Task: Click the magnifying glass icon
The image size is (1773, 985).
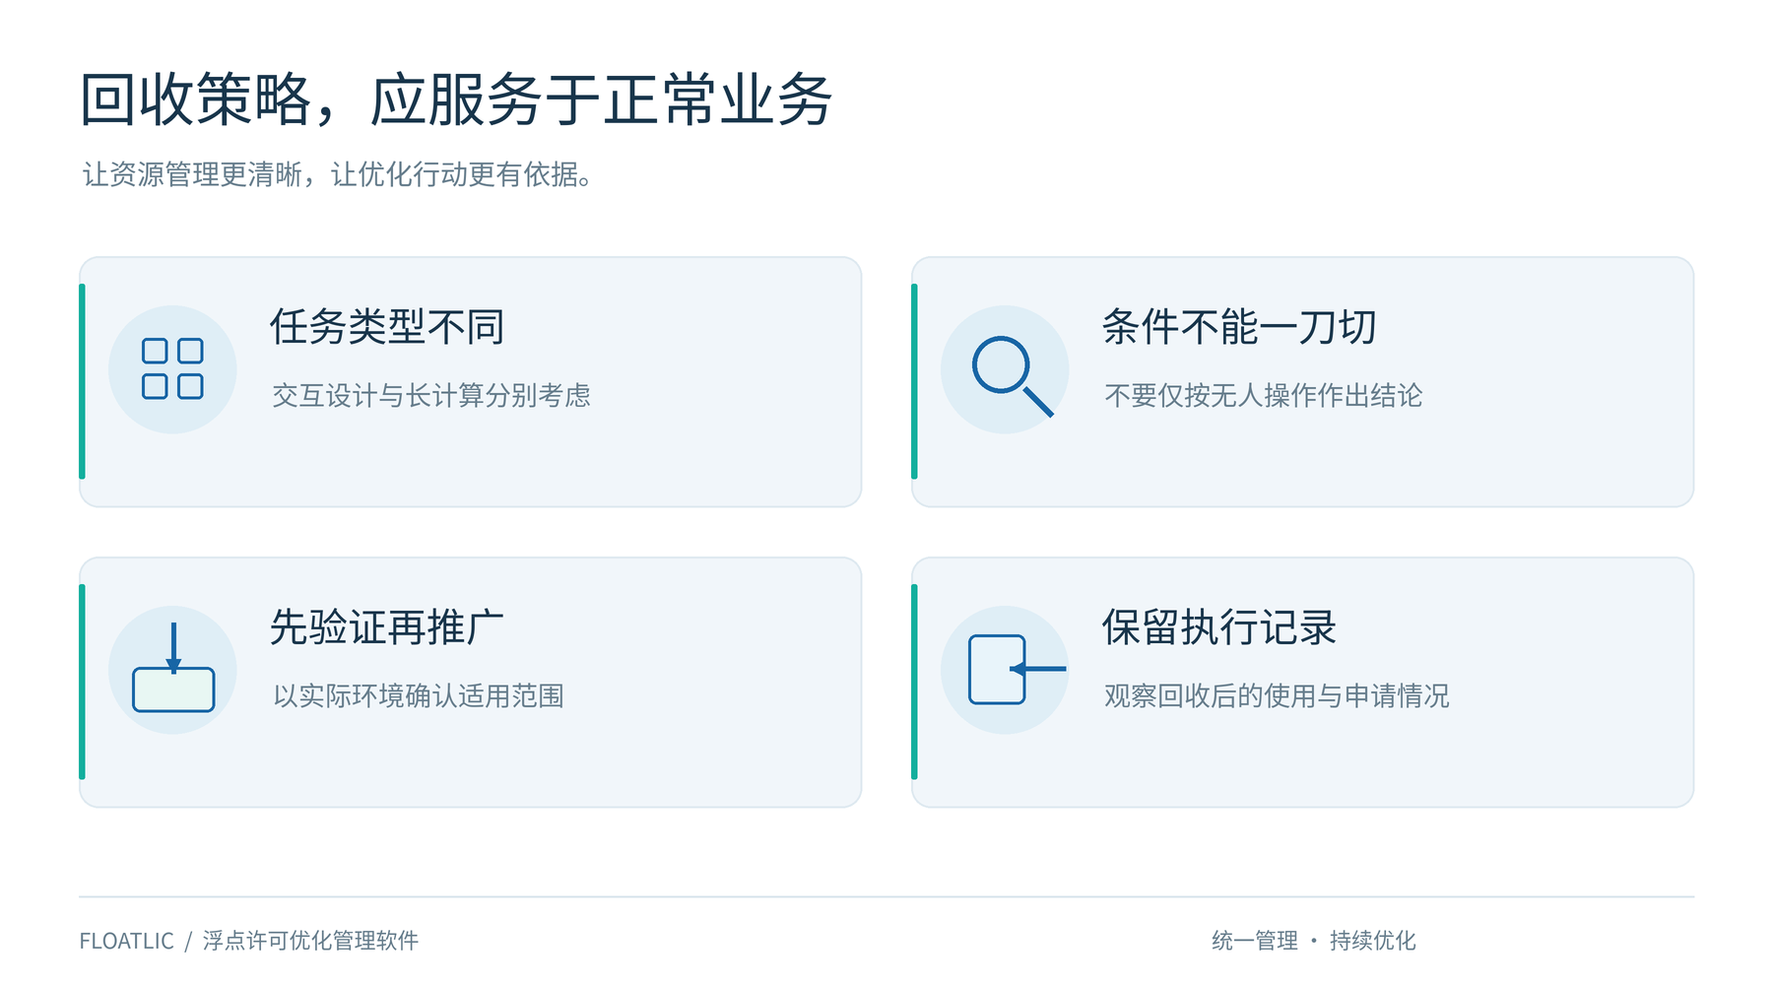Action: tap(1012, 376)
